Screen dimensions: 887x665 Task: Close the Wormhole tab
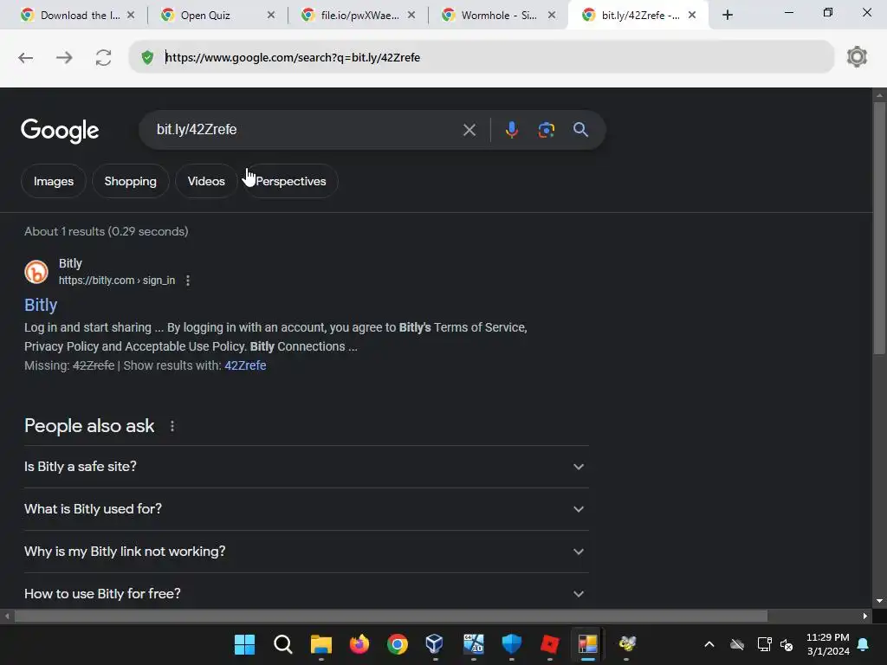[552, 16]
